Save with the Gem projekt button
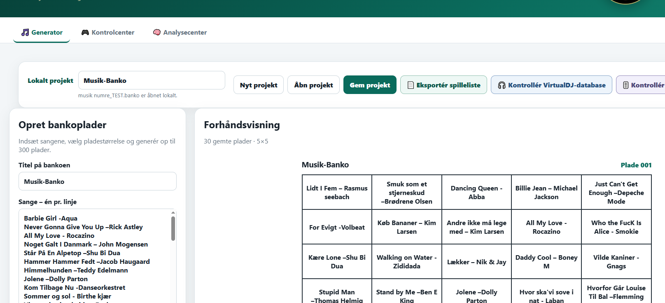The height and width of the screenshot is (303, 665). tap(370, 85)
